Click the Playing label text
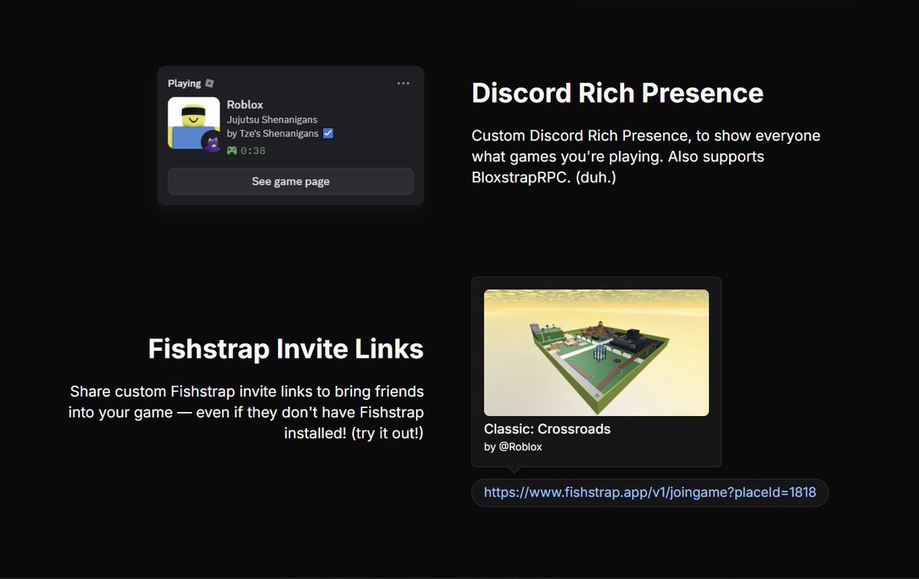Image resolution: width=919 pixels, height=579 pixels. 184,83
